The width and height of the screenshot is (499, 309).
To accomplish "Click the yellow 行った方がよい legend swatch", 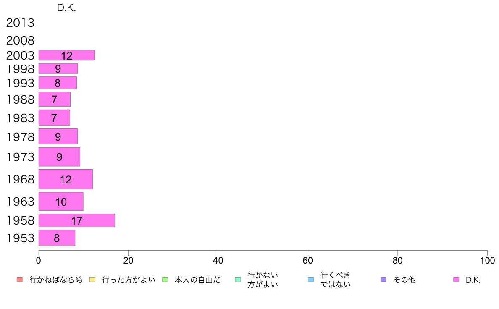I will pyautogui.click(x=92, y=280).
